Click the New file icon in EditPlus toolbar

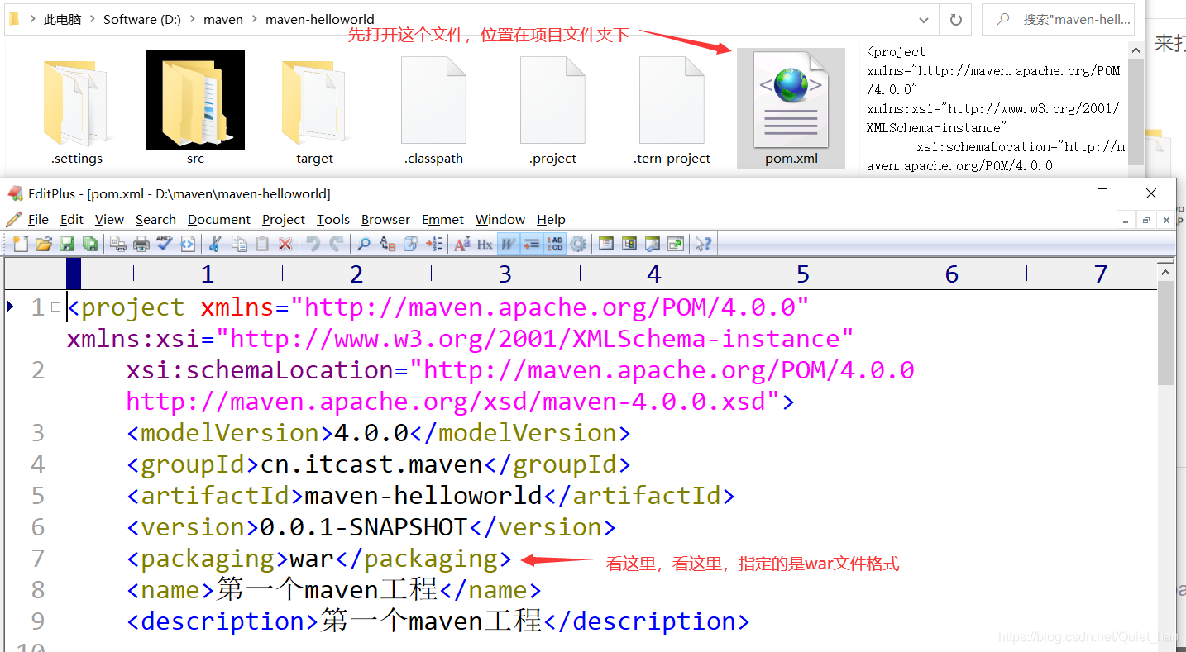(x=21, y=244)
